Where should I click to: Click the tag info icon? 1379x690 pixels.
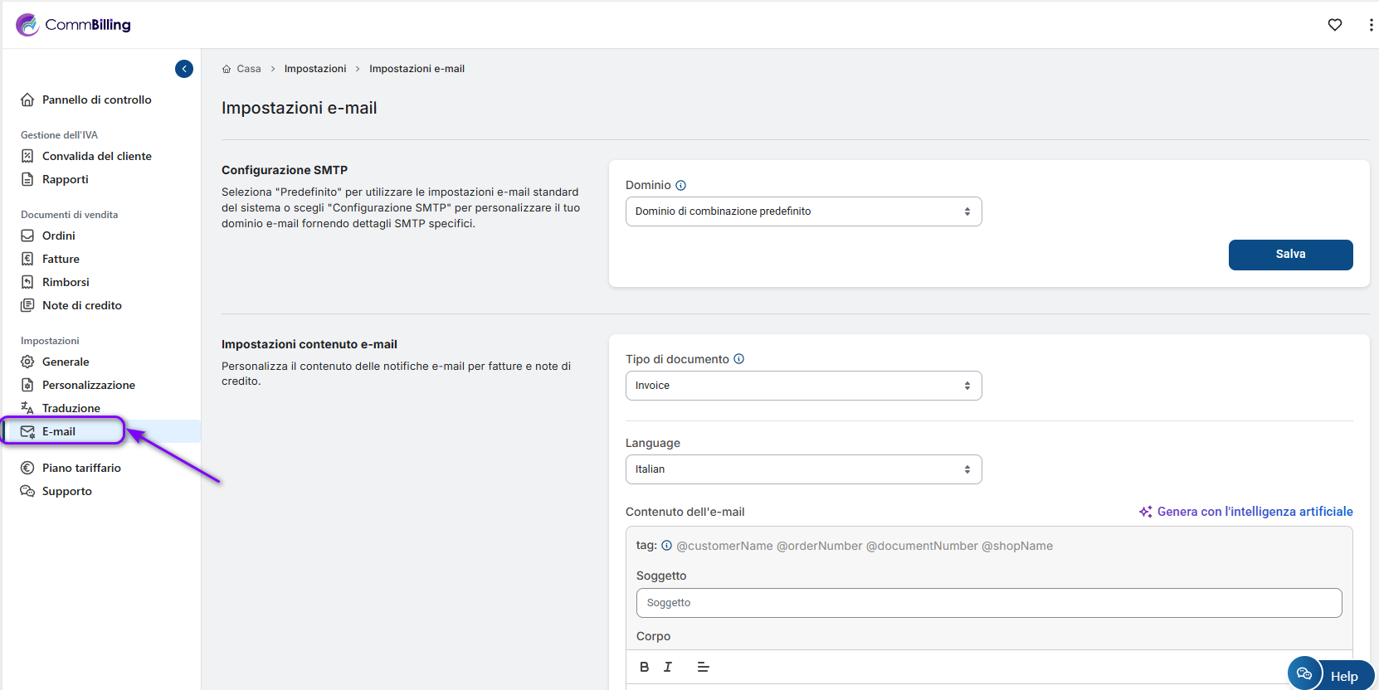pos(666,546)
